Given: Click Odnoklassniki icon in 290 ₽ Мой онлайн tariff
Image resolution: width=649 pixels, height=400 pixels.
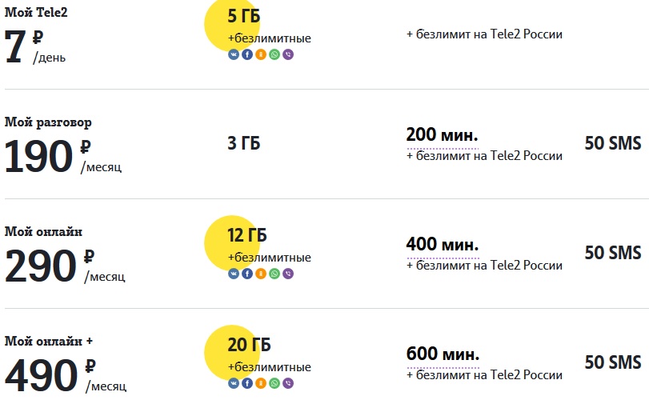Looking at the screenshot, I should (261, 274).
